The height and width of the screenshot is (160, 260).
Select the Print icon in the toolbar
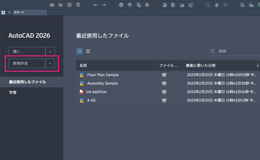coord(121,5)
